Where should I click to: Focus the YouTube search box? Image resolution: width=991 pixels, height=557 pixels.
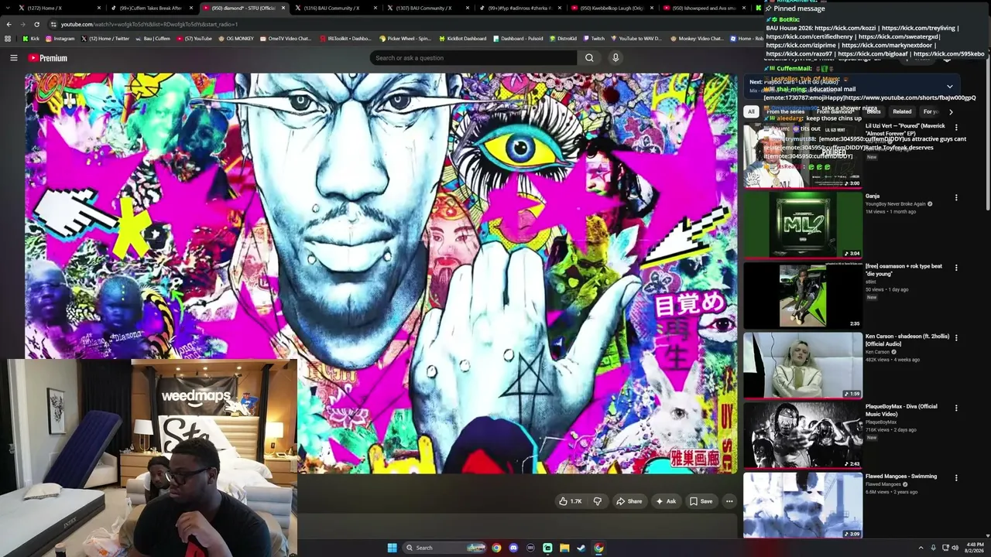pos(474,58)
